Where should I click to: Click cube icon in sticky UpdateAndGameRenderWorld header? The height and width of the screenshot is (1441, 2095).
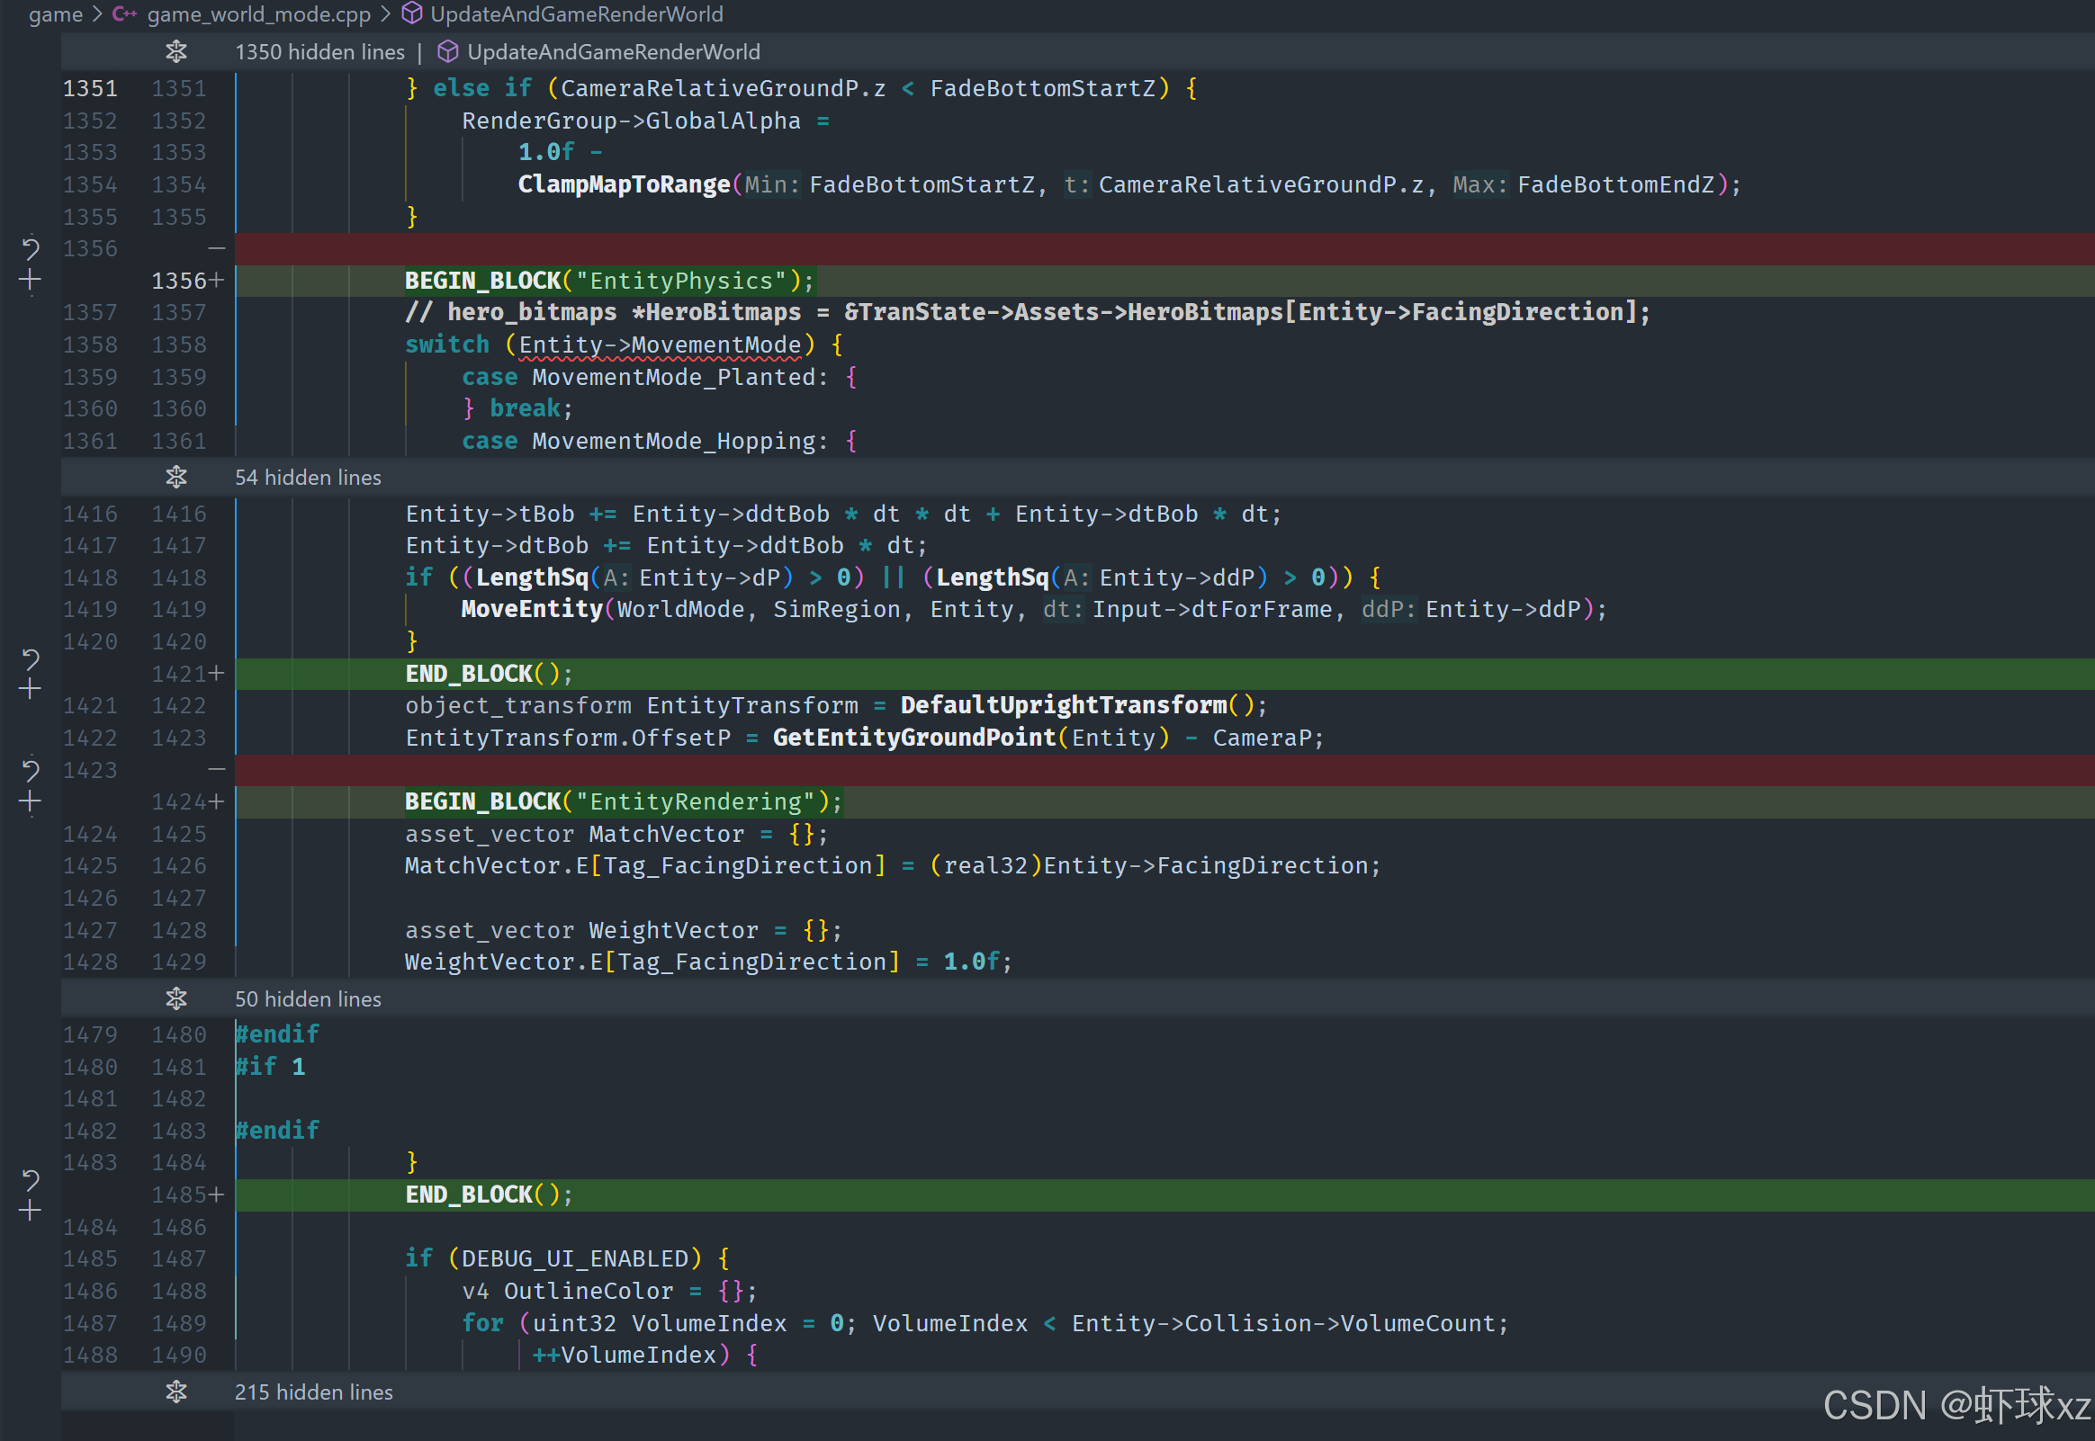pyautogui.click(x=448, y=52)
